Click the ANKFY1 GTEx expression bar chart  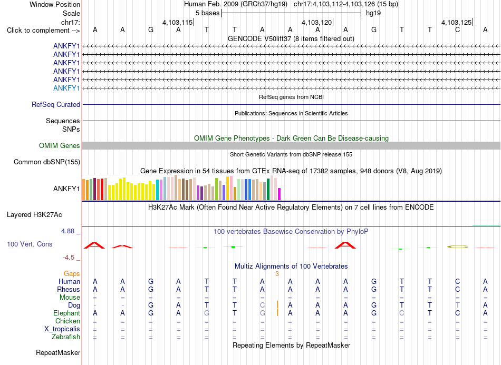click(181, 188)
